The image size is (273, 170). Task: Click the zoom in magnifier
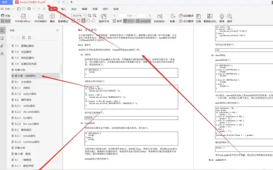(x=95, y=16)
